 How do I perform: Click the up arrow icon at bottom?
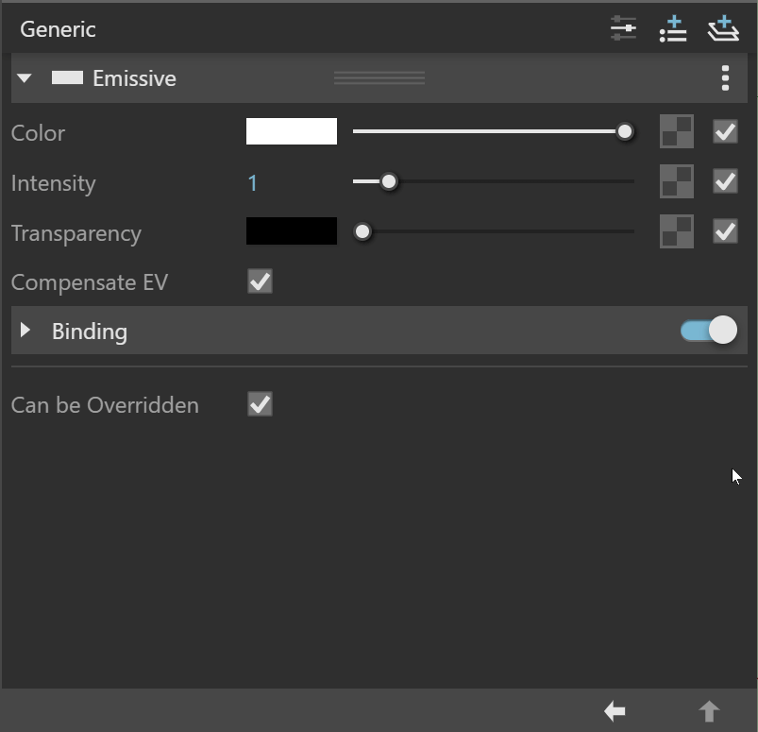pyautogui.click(x=709, y=711)
